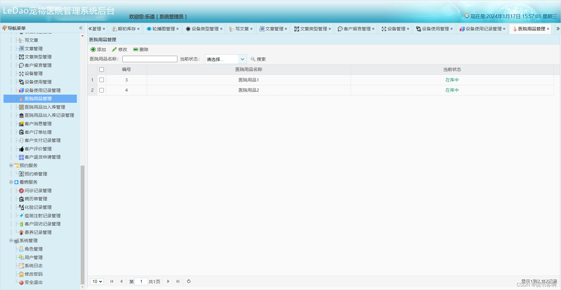Viewport: 561px width, 290px height.
Task: Open 角色管理 via its sidebar icon
Action: point(21,249)
